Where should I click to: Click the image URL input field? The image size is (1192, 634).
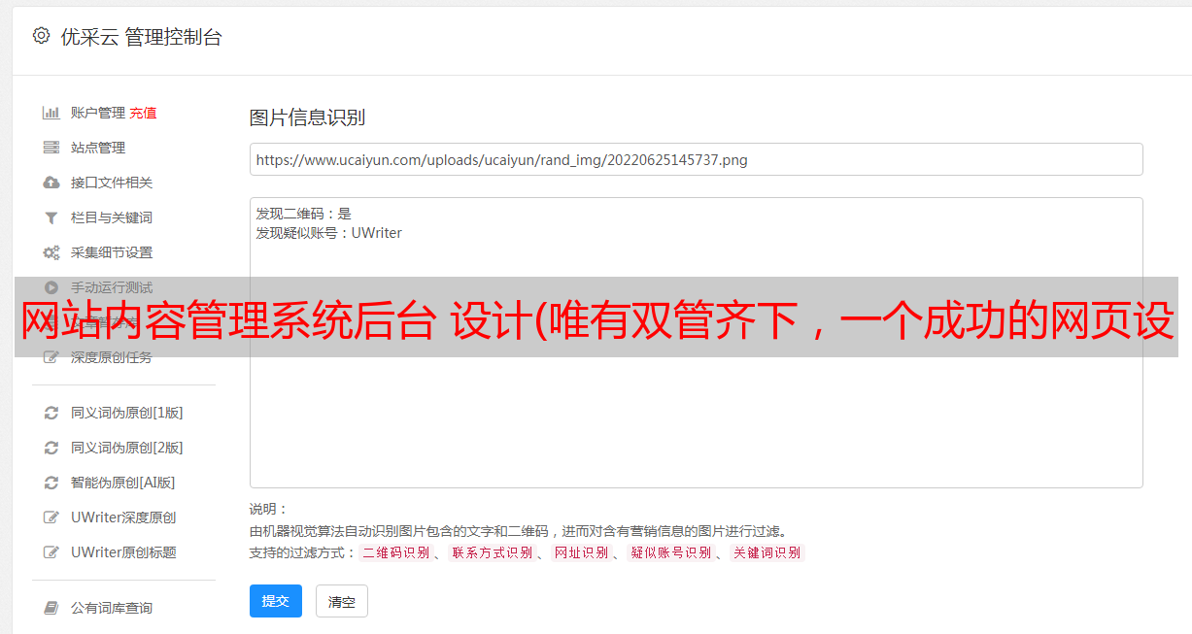pos(696,159)
